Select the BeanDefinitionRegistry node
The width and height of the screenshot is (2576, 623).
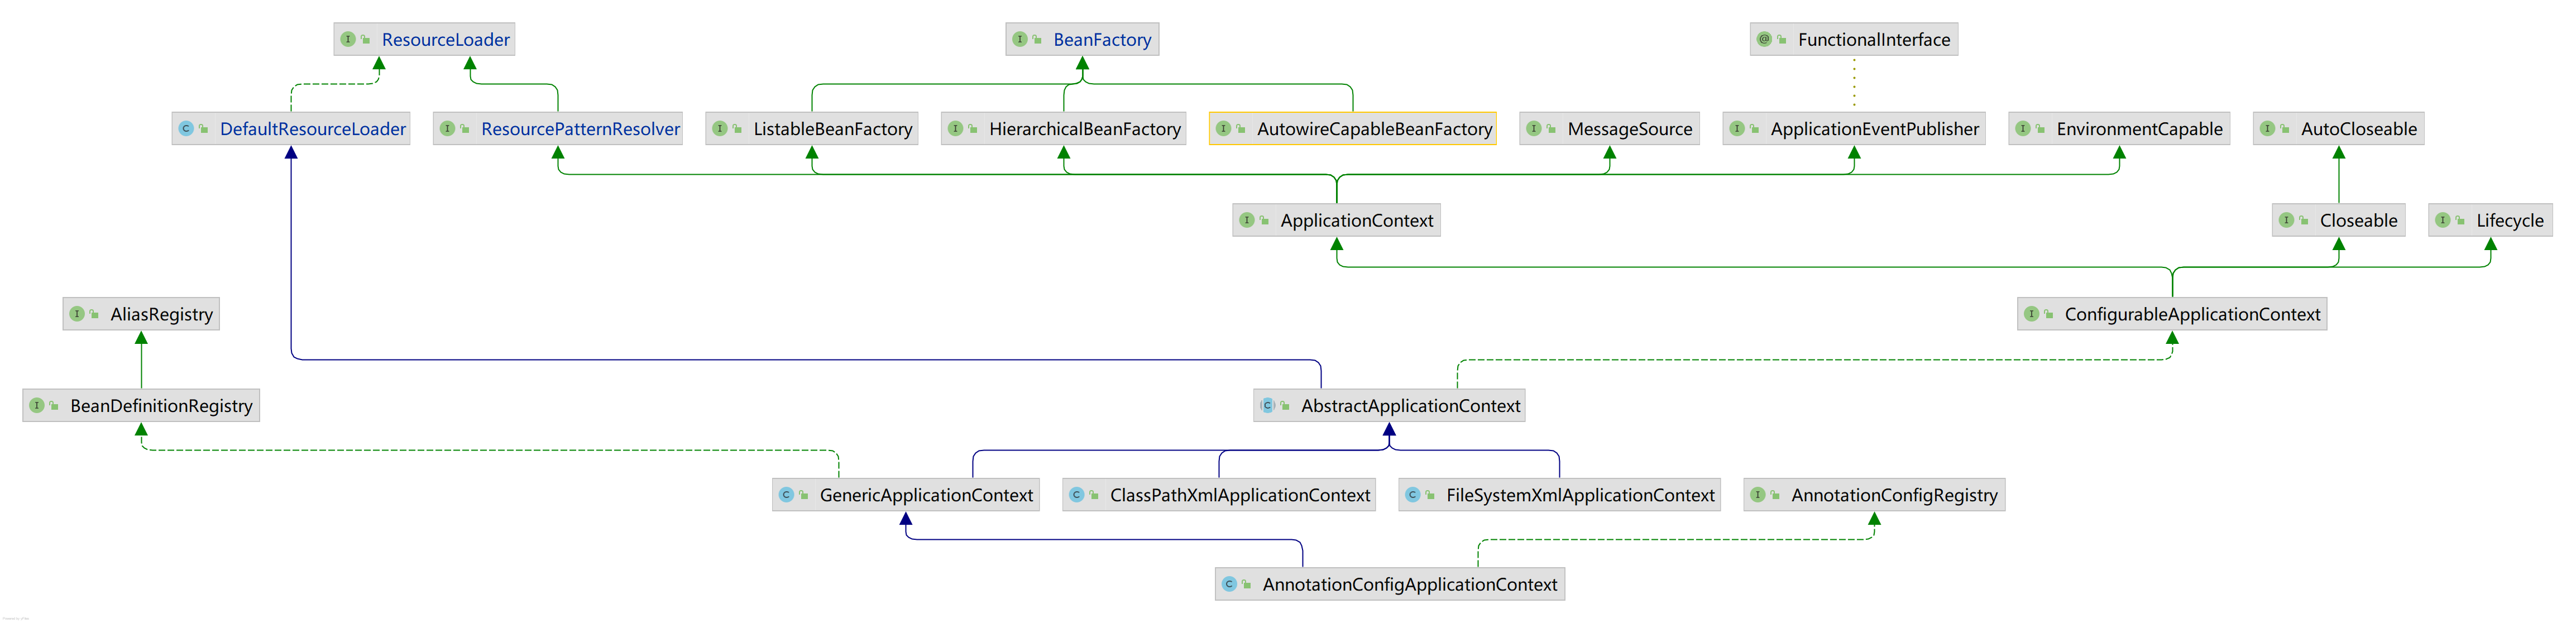tap(161, 405)
